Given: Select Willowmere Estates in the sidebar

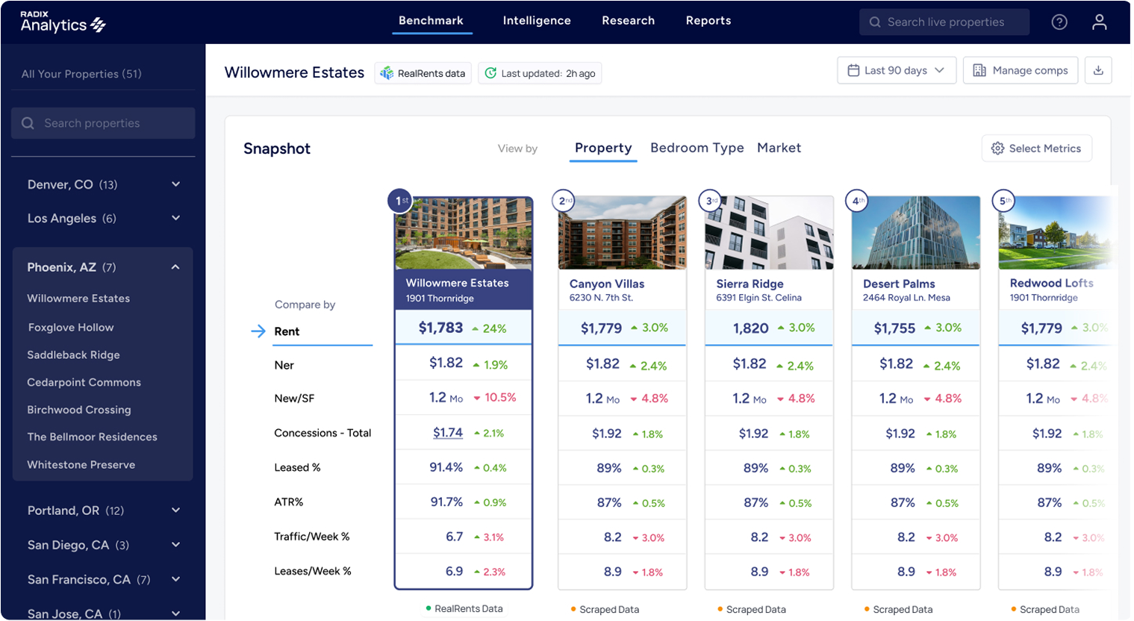Looking at the screenshot, I should [x=78, y=299].
